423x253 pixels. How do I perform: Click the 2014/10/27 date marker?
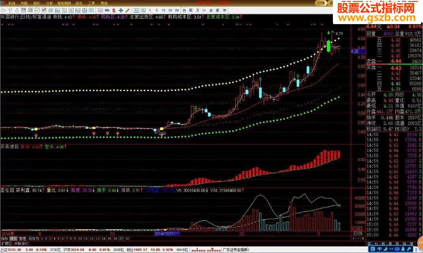(x=167, y=233)
